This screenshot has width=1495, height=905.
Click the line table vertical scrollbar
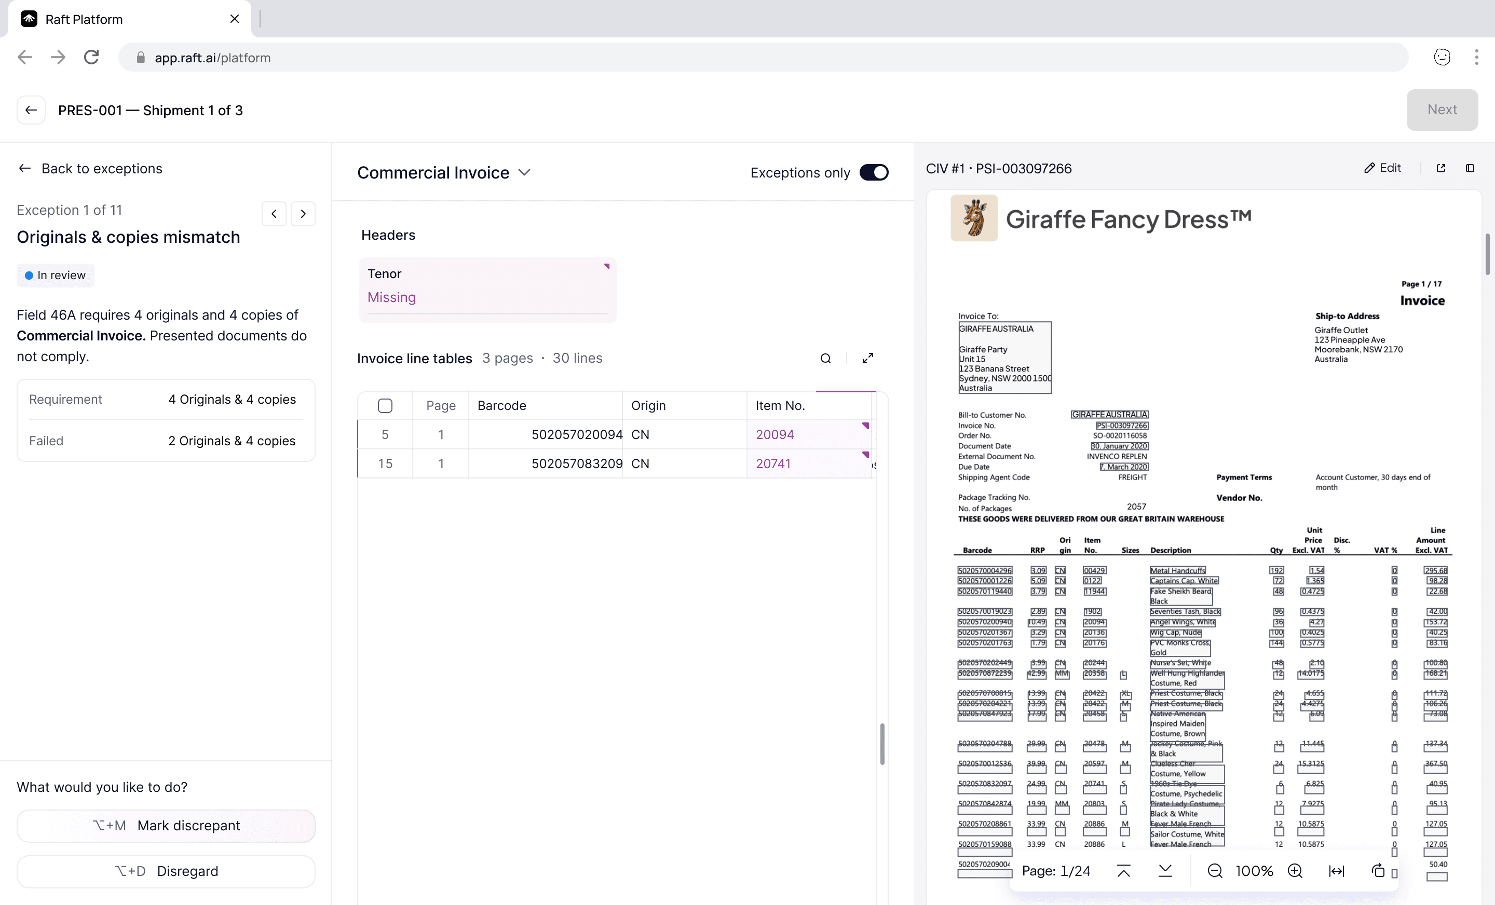tap(881, 744)
